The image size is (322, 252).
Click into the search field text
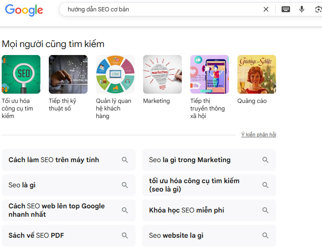(x=98, y=9)
